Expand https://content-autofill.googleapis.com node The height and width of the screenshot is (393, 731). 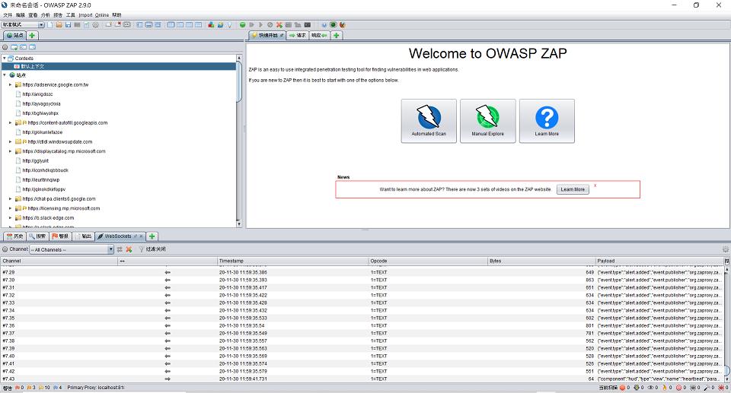(10, 123)
